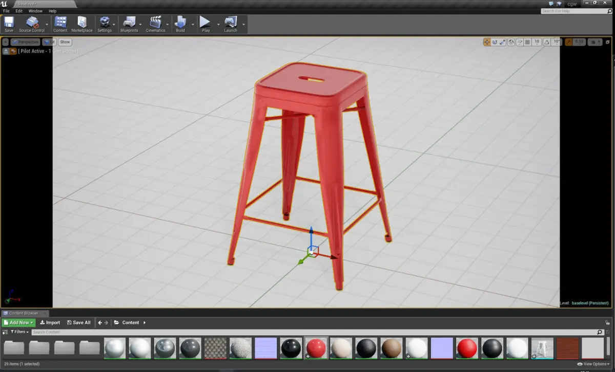615x372 pixels.
Task: Open the Edit menu
Action: pyautogui.click(x=19, y=11)
